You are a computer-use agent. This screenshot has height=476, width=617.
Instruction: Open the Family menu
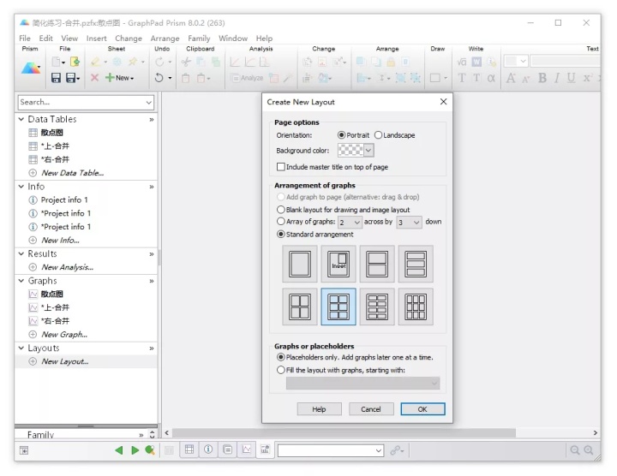pos(199,39)
